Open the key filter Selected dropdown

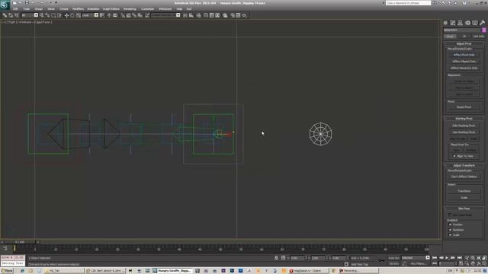pos(415,258)
